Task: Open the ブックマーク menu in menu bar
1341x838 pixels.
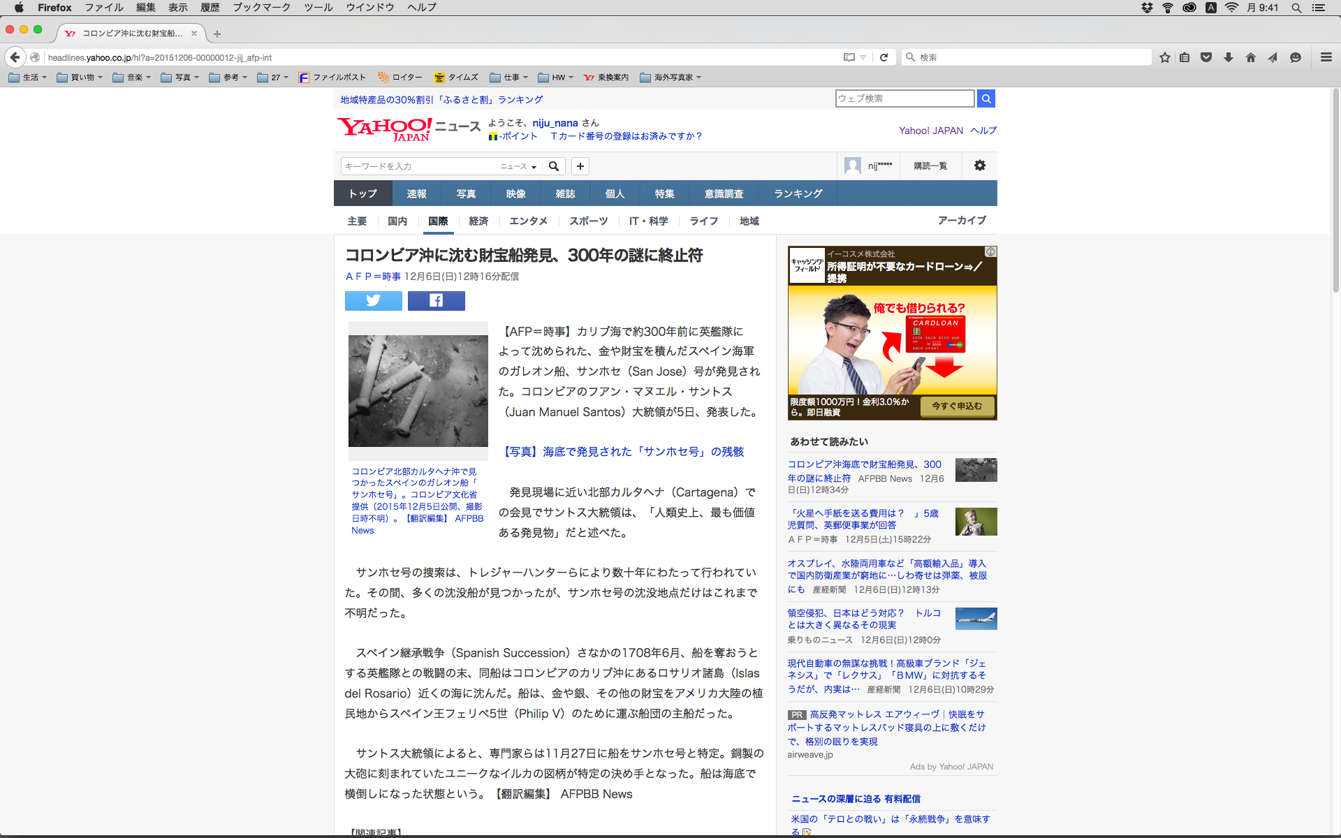Action: [261, 8]
